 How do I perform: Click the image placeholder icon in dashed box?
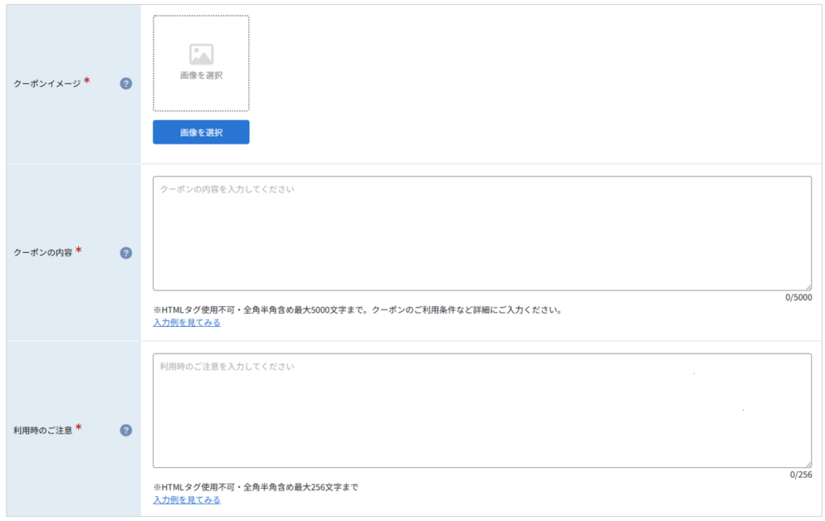(201, 54)
